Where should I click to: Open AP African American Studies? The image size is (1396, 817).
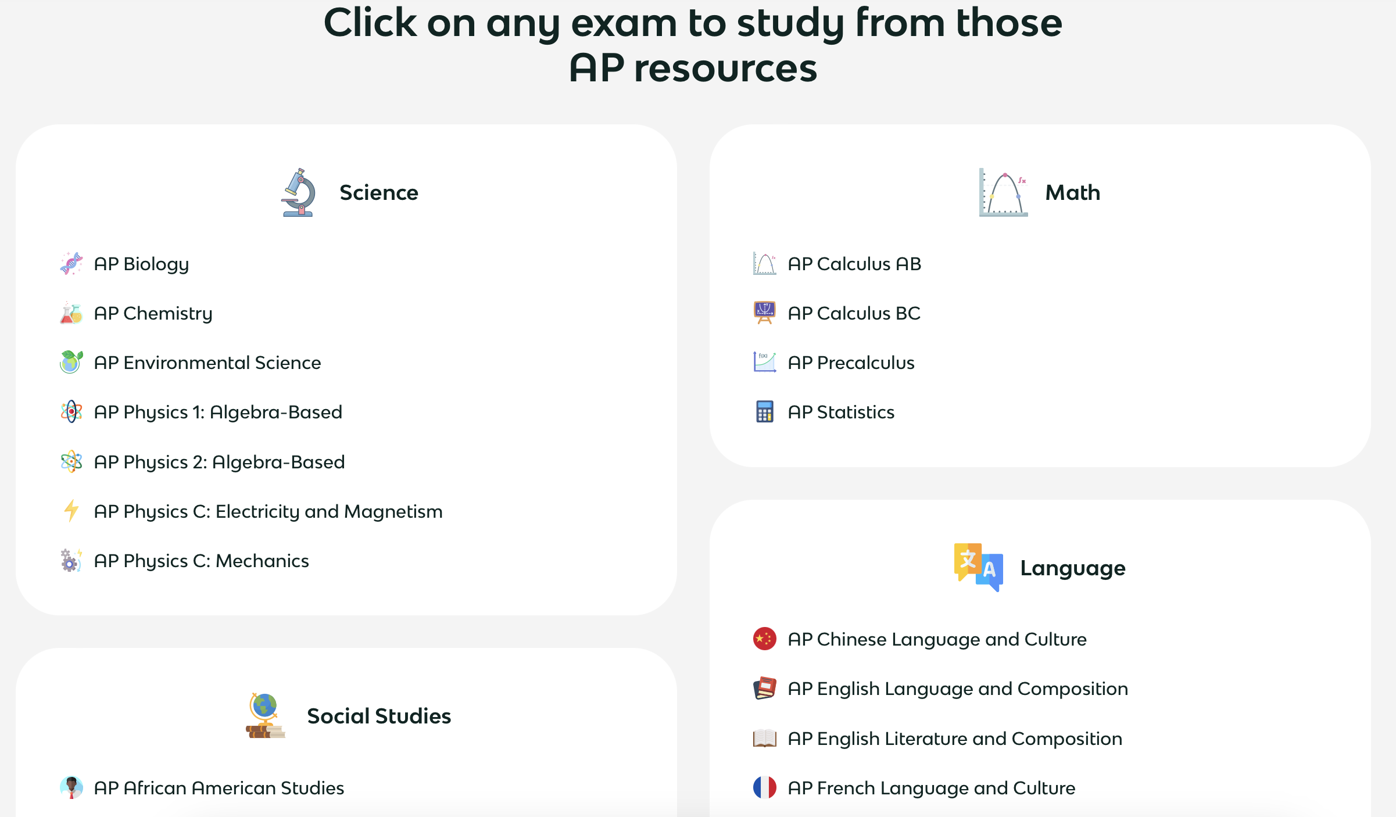(219, 788)
